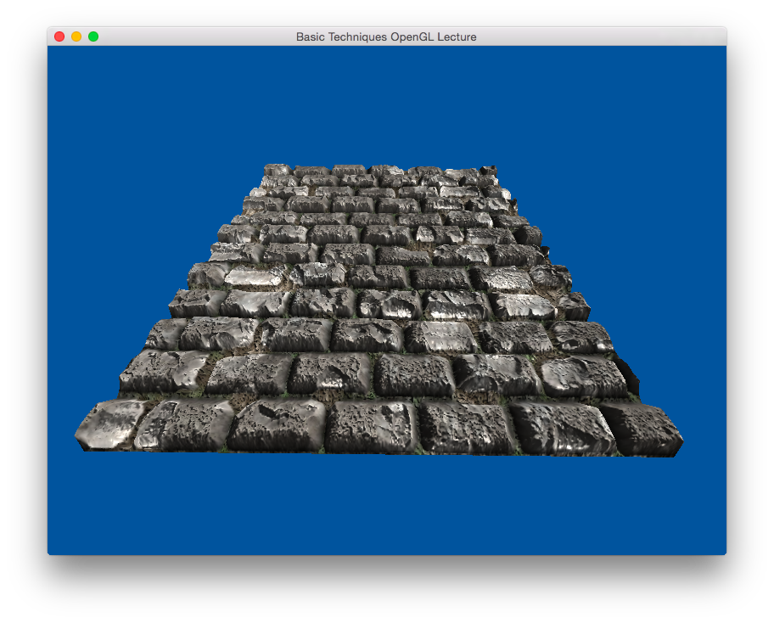Click the center of the stone floor
The width and height of the screenshot is (774, 623).
coord(382,306)
